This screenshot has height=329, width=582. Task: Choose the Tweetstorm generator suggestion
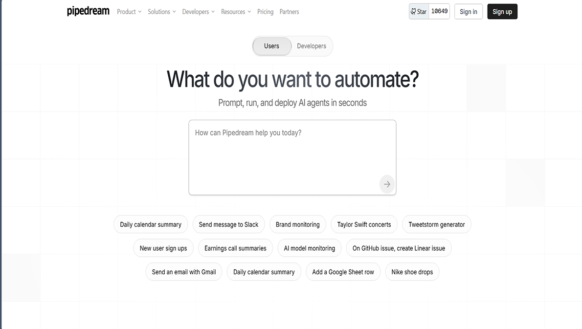click(x=436, y=224)
